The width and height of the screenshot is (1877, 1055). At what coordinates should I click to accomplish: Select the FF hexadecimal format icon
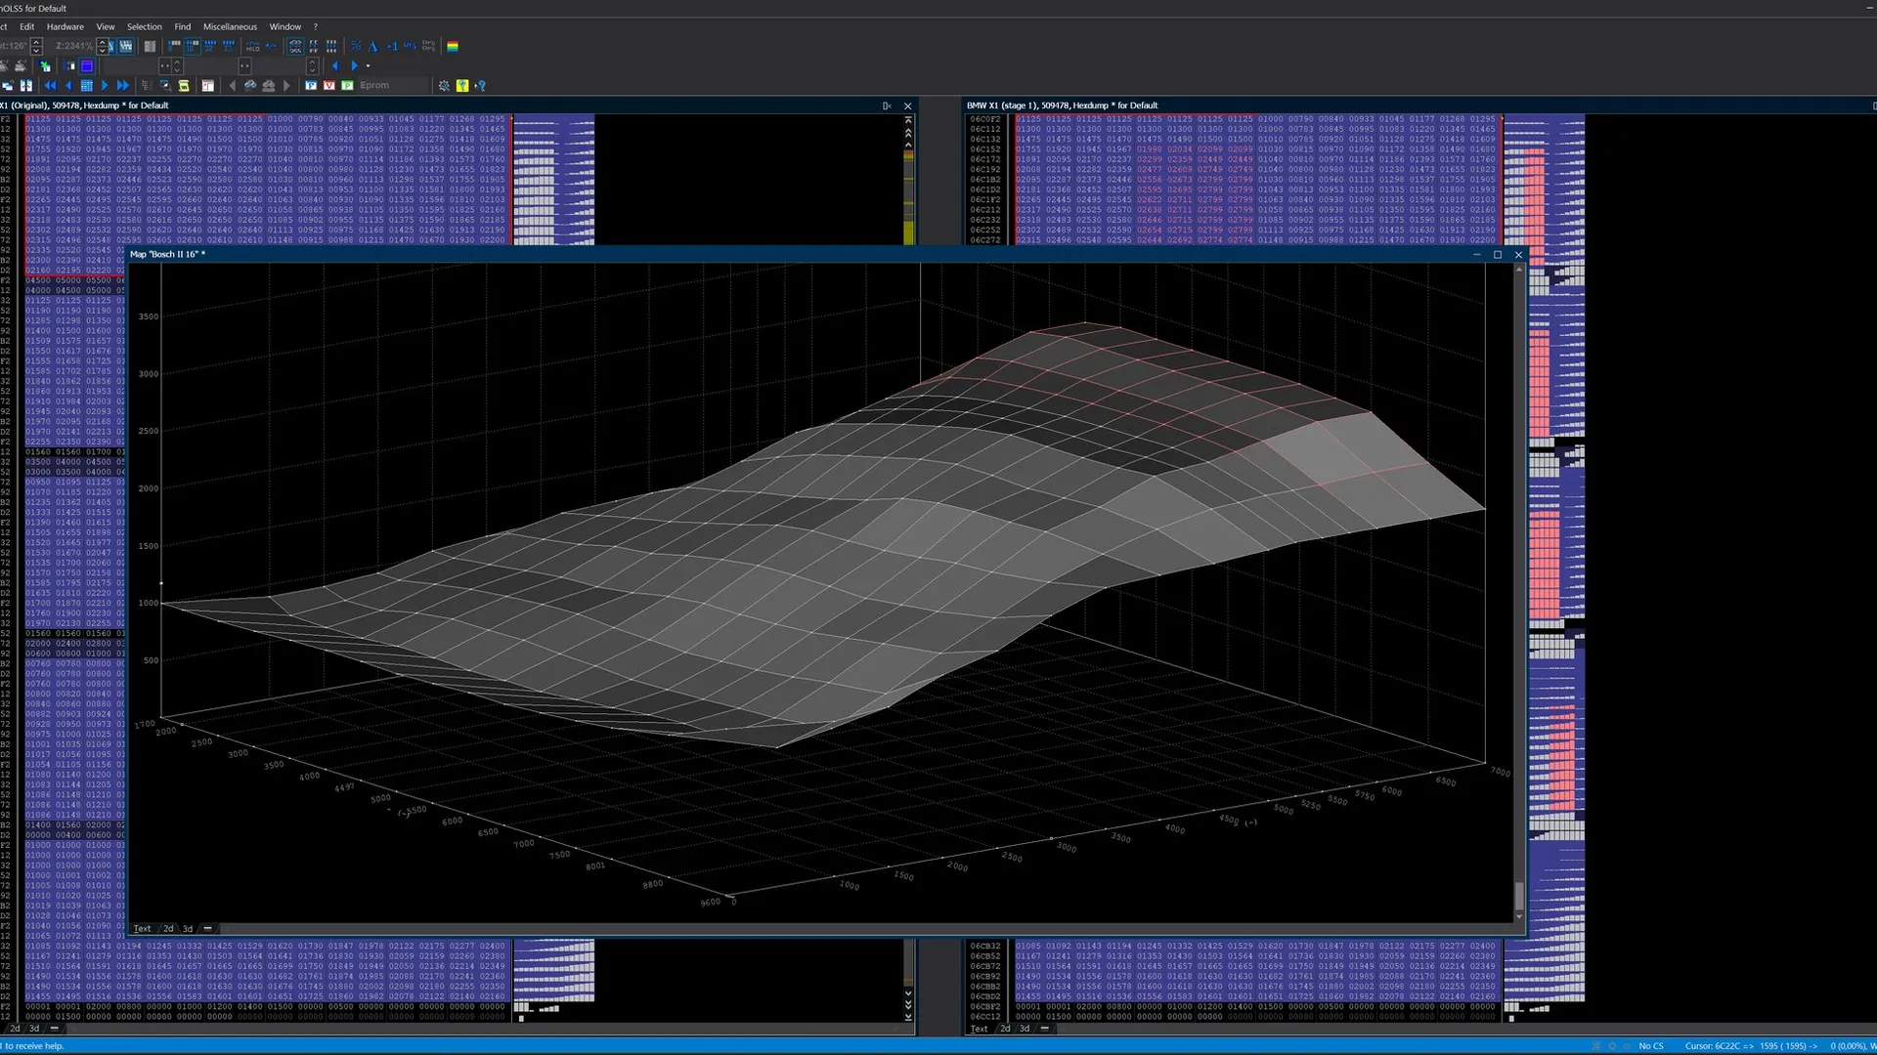(x=313, y=46)
